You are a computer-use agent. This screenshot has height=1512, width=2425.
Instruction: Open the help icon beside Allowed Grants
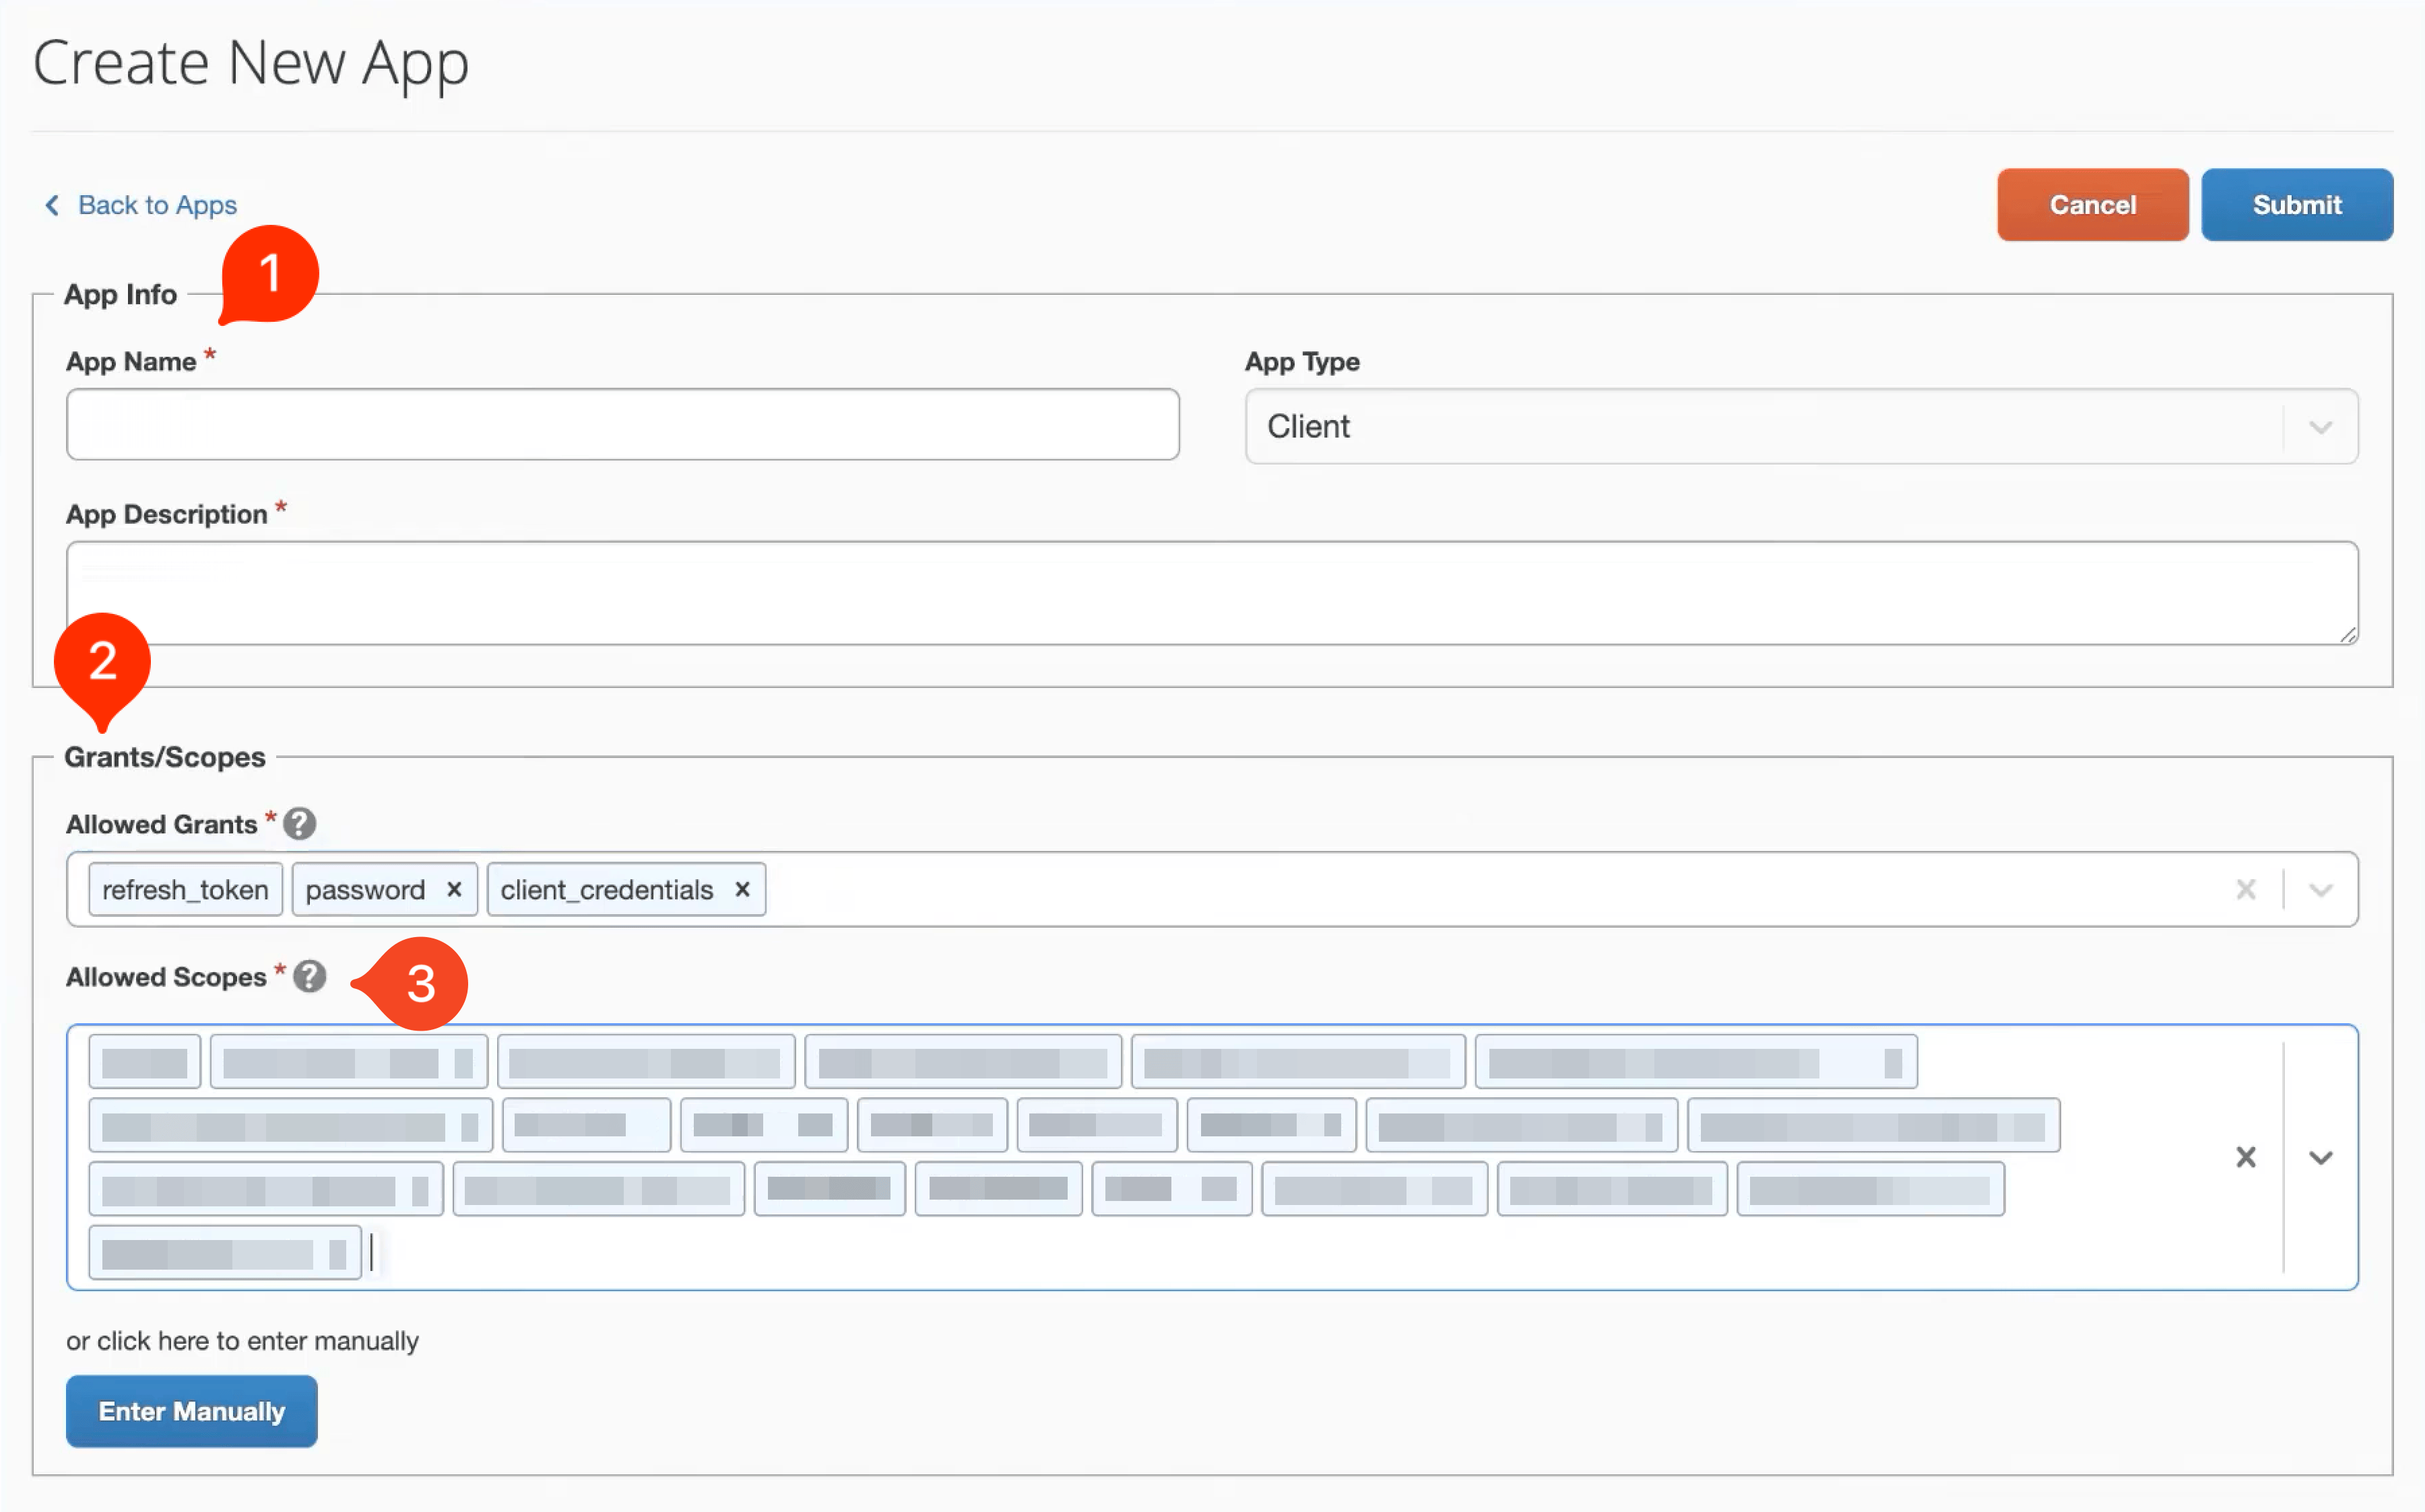(299, 824)
